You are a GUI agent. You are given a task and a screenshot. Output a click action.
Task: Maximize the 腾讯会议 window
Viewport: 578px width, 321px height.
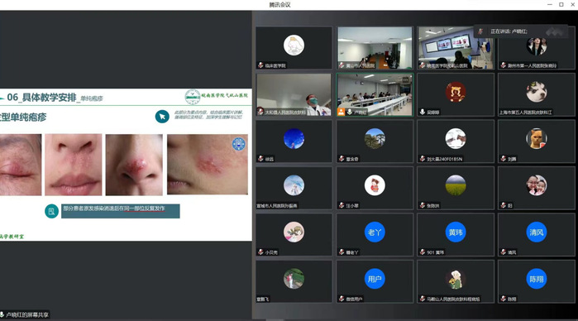[561, 4]
